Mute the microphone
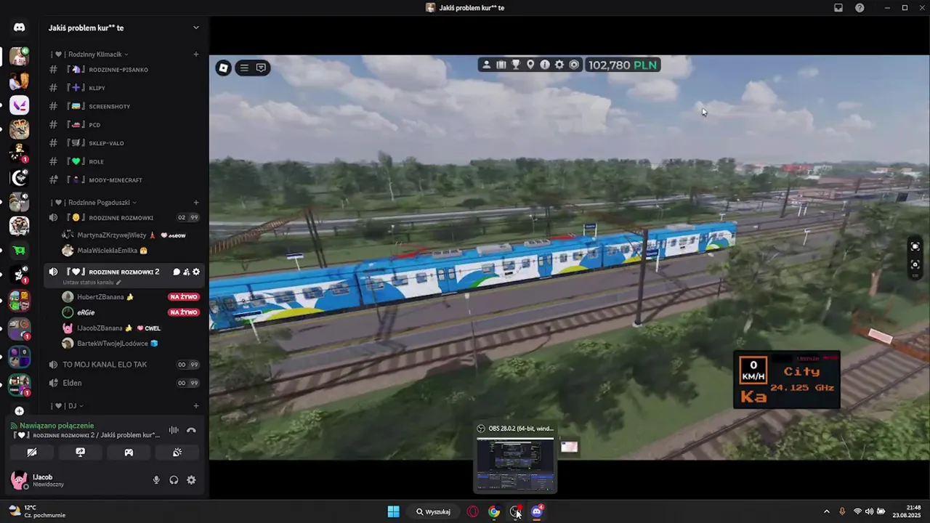 (x=156, y=480)
